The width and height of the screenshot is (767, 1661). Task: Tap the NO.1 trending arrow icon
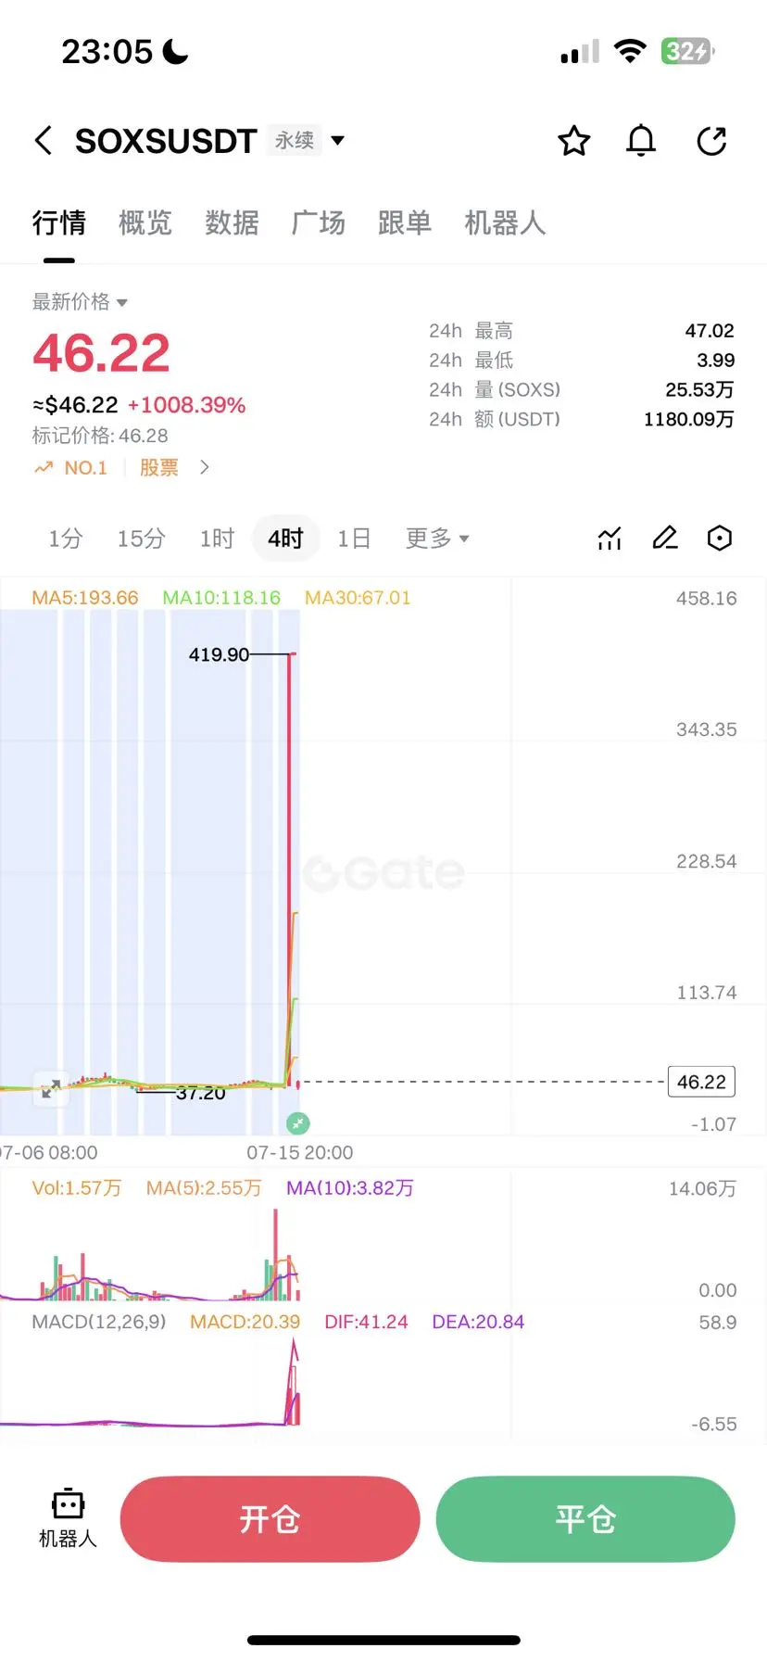click(x=43, y=468)
